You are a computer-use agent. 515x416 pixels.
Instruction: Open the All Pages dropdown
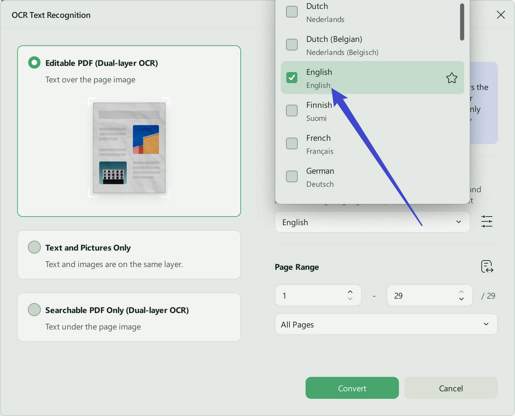click(x=386, y=324)
